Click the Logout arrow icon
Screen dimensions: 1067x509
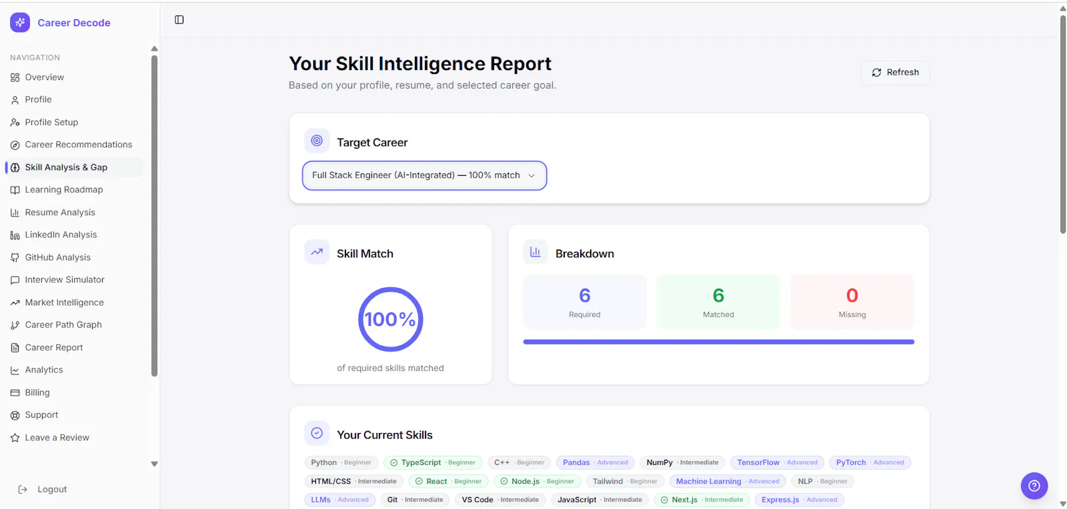(23, 489)
